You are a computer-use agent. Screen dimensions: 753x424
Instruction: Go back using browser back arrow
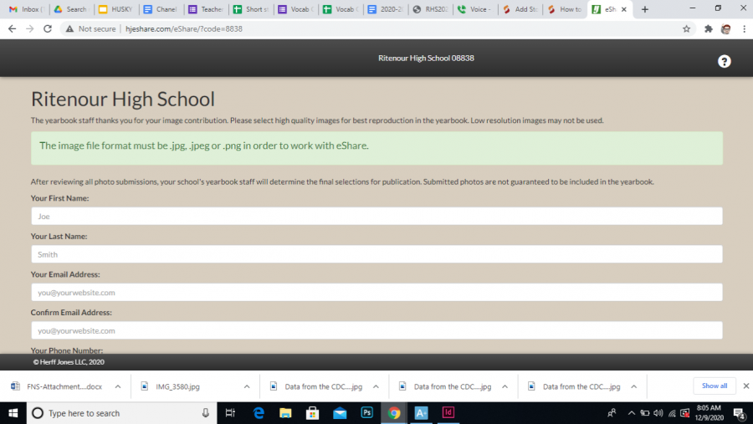click(x=12, y=28)
